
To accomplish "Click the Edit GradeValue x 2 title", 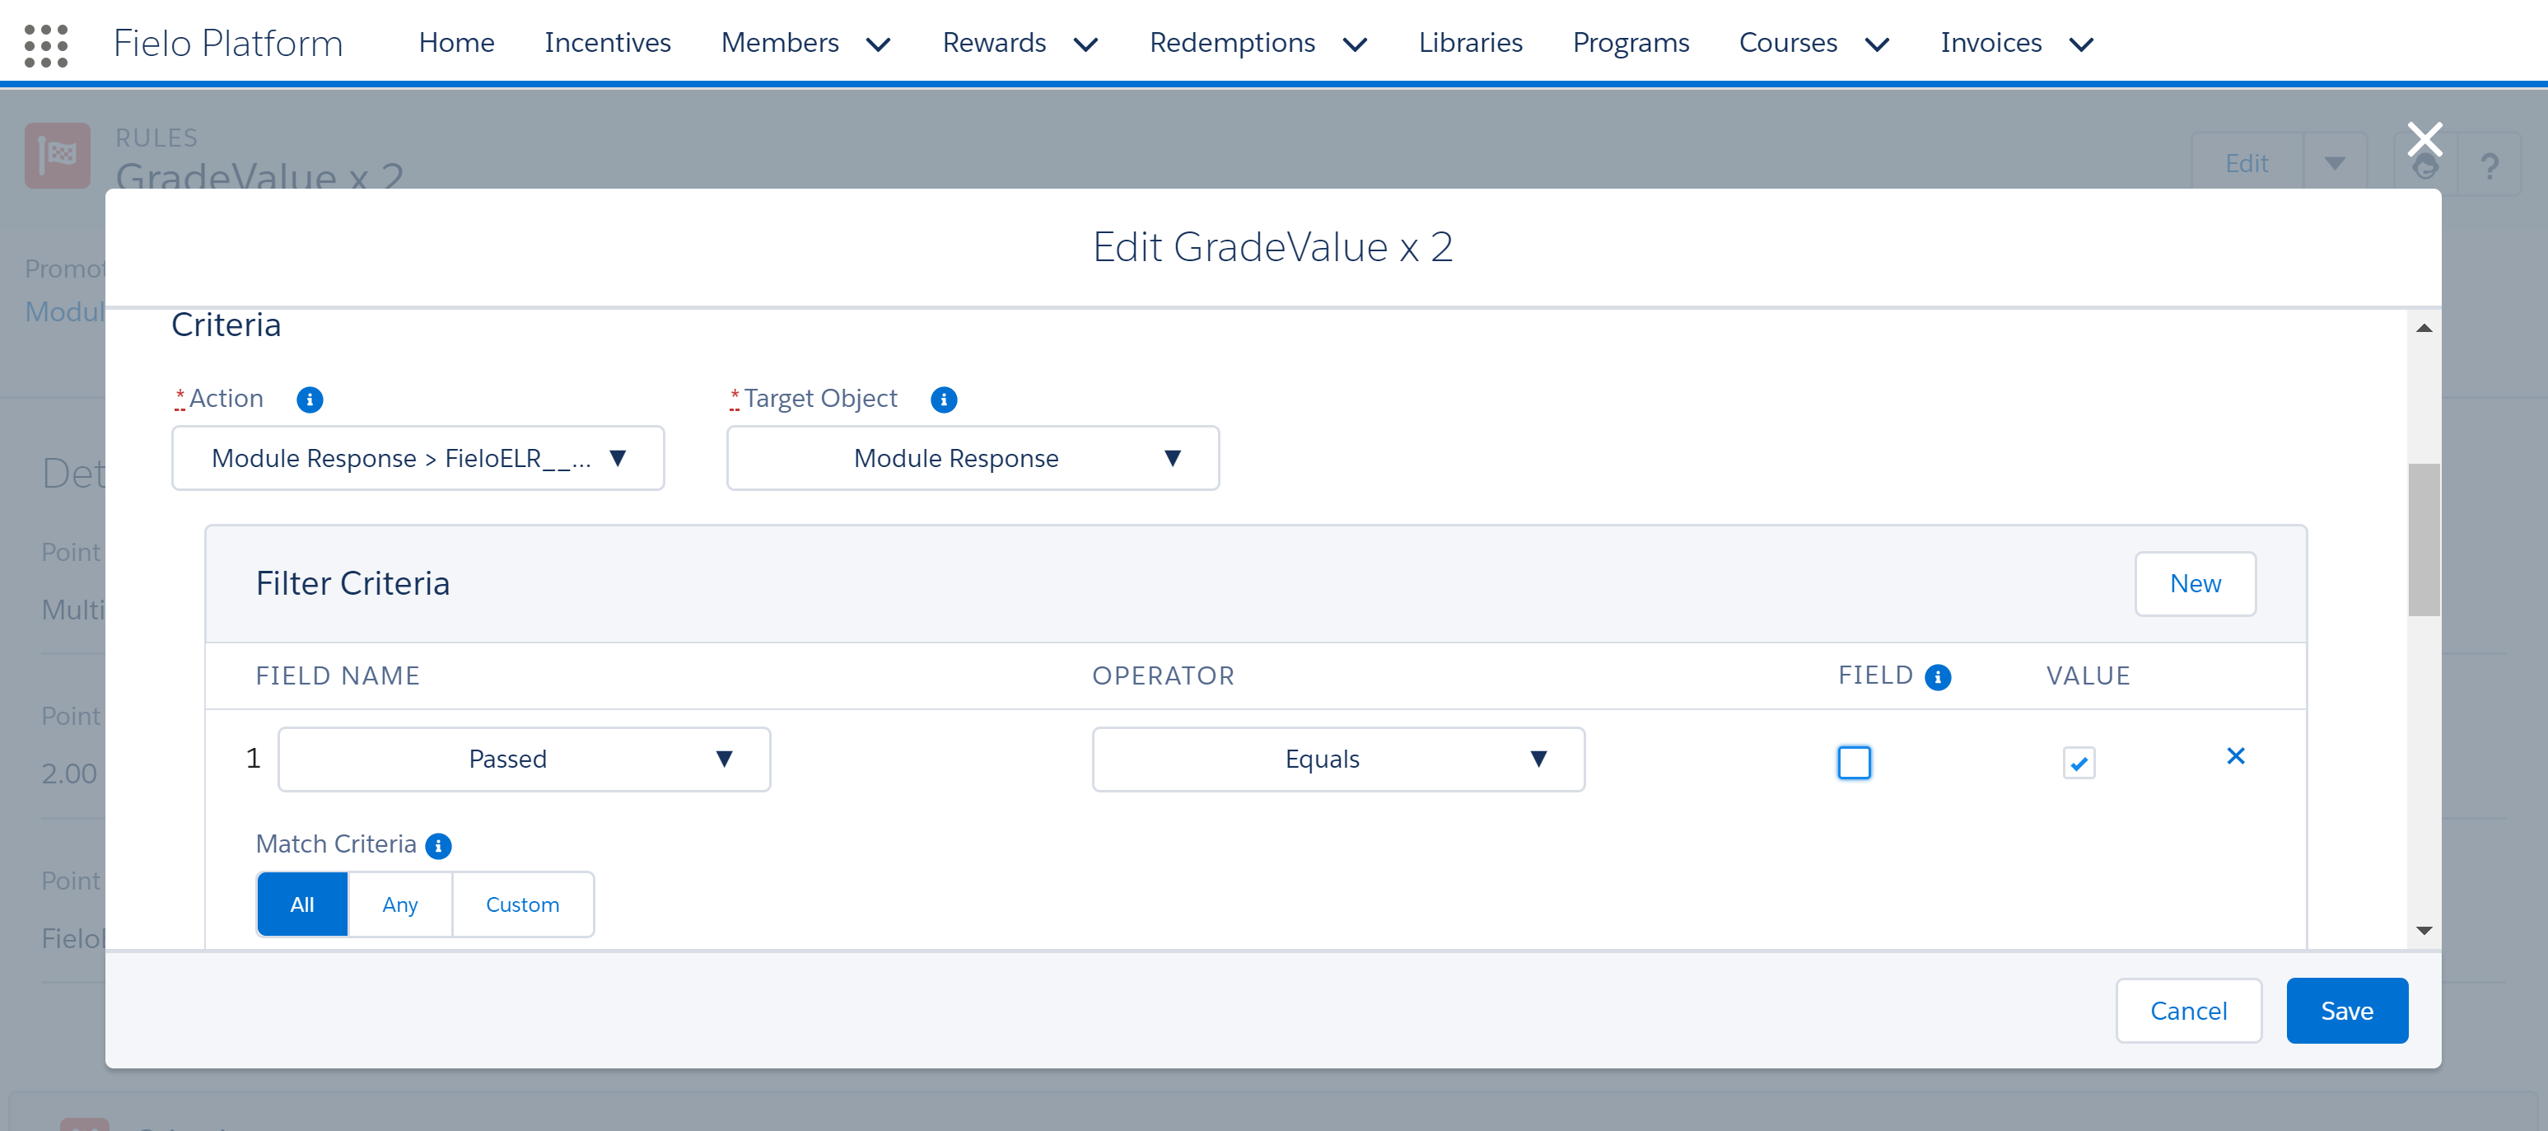I will coord(1273,247).
